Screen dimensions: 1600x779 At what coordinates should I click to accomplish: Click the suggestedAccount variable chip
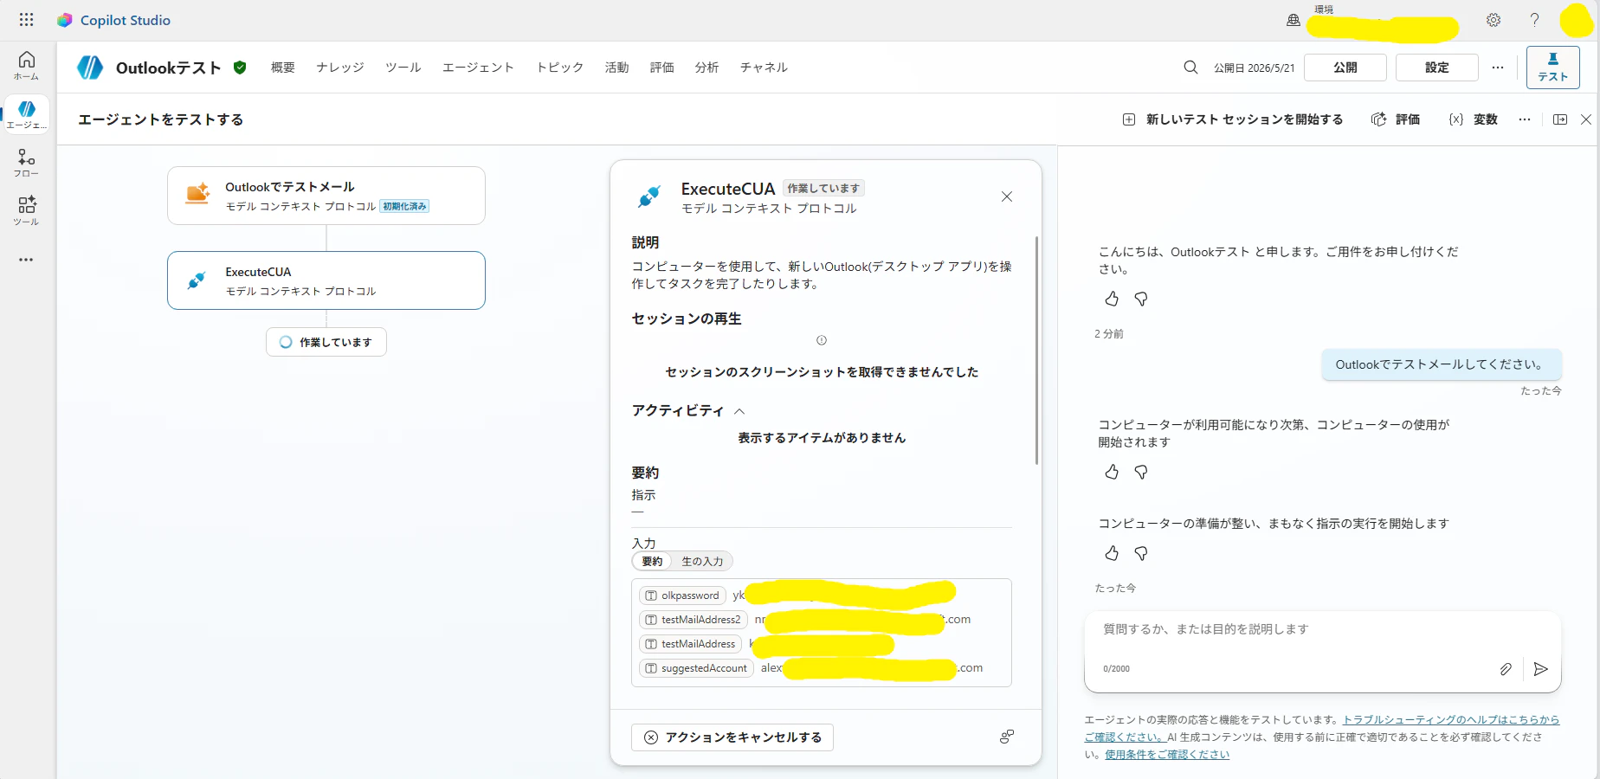click(x=696, y=668)
